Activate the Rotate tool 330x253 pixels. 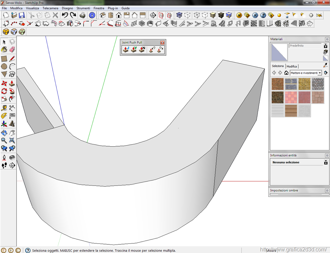point(4,91)
